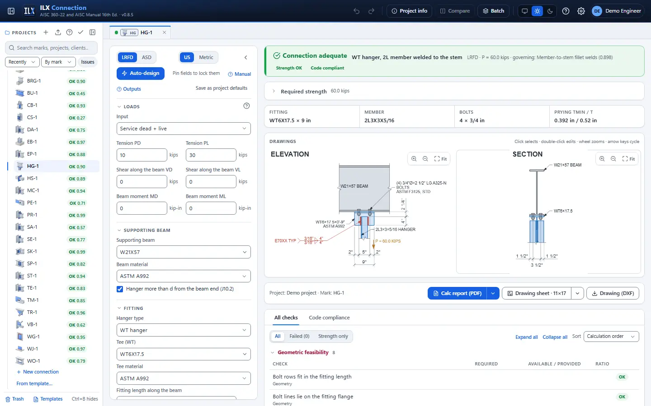Close the HG-1 tab
651x406 pixels.
(x=164, y=32)
